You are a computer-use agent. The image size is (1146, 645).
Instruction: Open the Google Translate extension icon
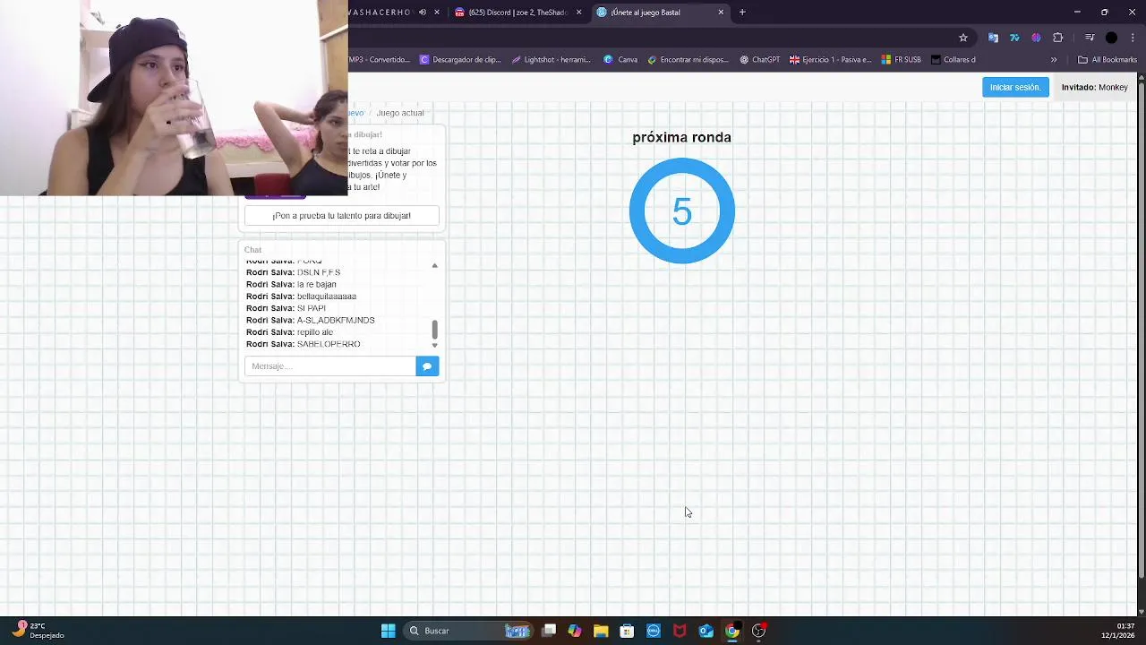pyautogui.click(x=993, y=38)
